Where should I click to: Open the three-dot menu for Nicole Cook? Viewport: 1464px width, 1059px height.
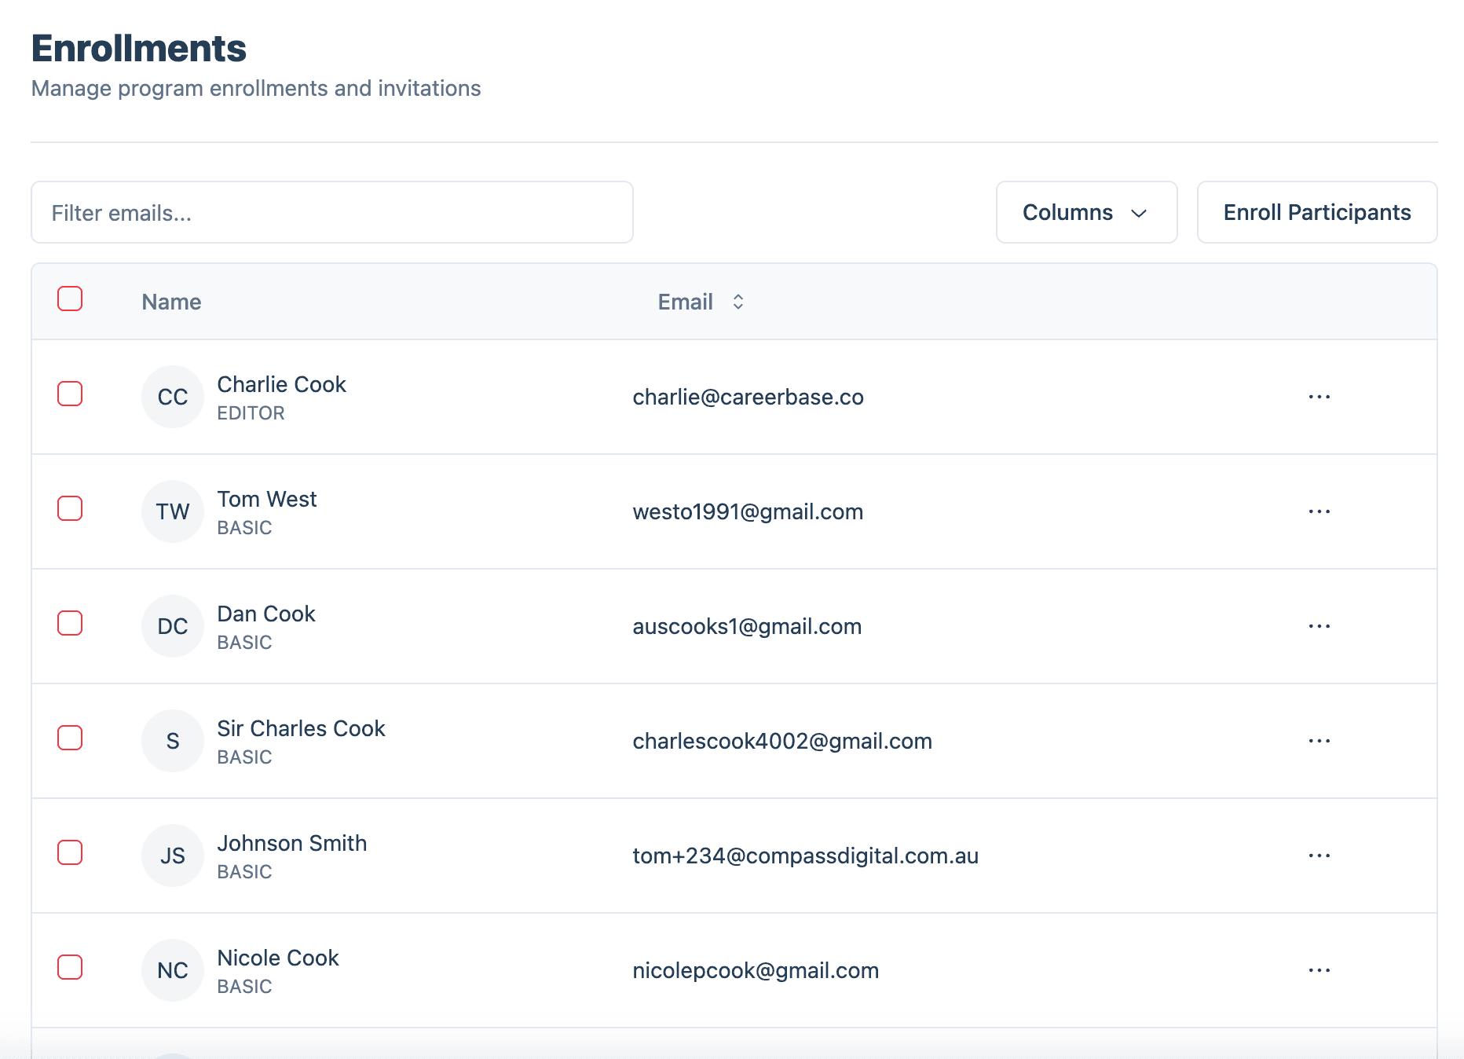[x=1319, y=970]
